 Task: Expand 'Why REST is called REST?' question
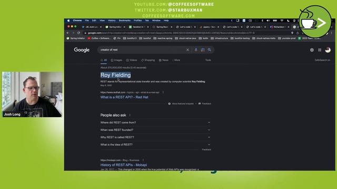155,137
